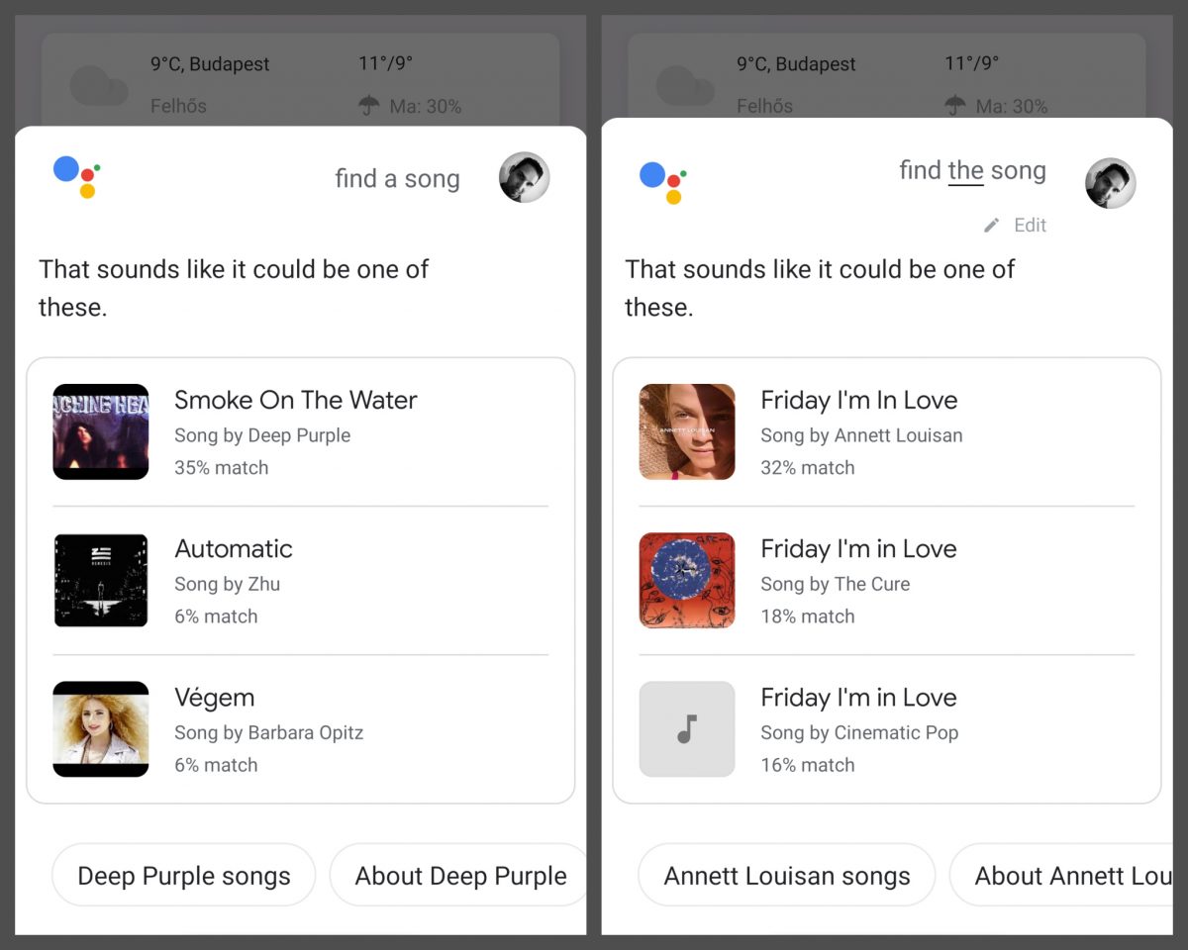Tap the umbrella rain icon in left weather card
This screenshot has height=950, width=1188.
(x=369, y=106)
